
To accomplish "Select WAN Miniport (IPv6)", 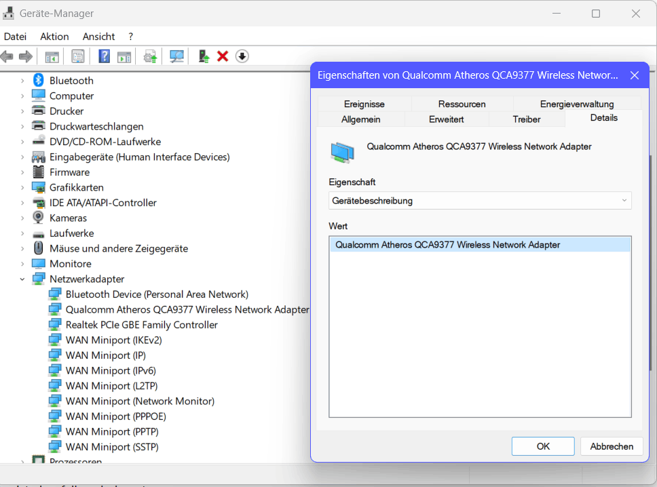I will 111,370.
